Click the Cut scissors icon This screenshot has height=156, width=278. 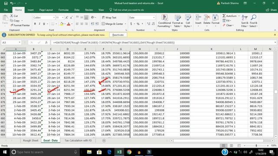(12, 16)
